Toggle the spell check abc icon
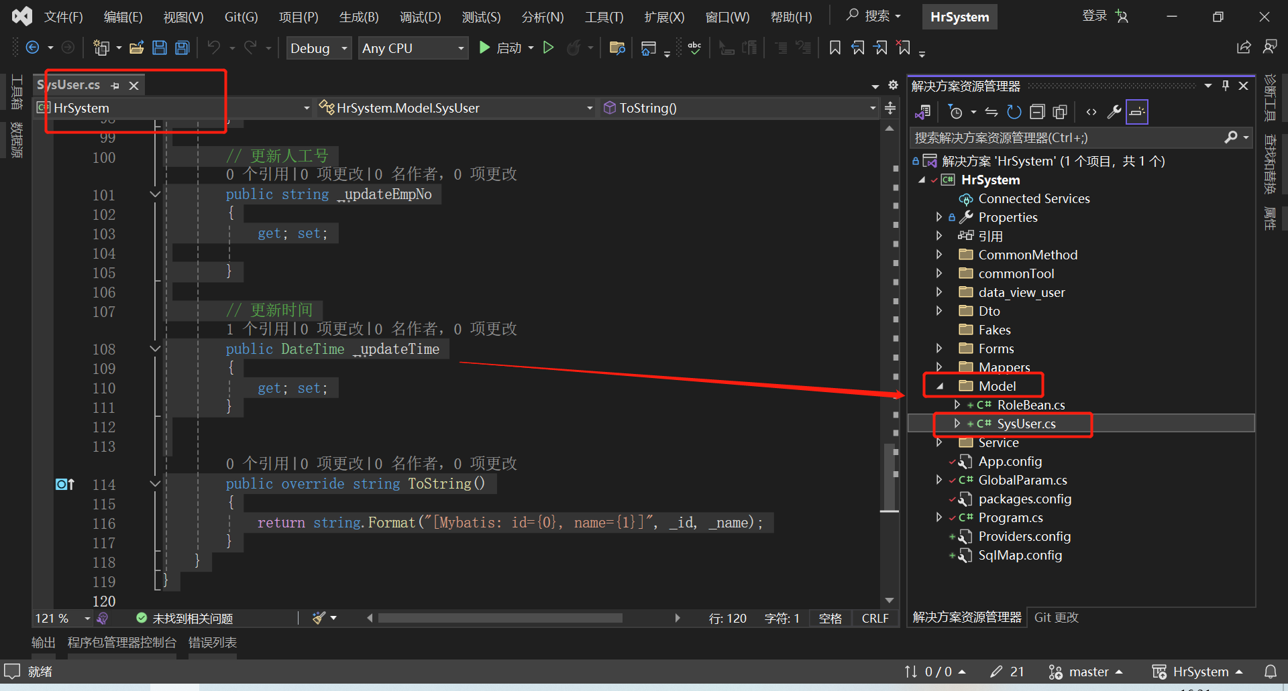1288x691 pixels. [x=694, y=48]
